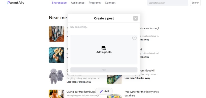Click the Say something text area
This screenshot has height=98, width=206.
(x=104, y=28)
